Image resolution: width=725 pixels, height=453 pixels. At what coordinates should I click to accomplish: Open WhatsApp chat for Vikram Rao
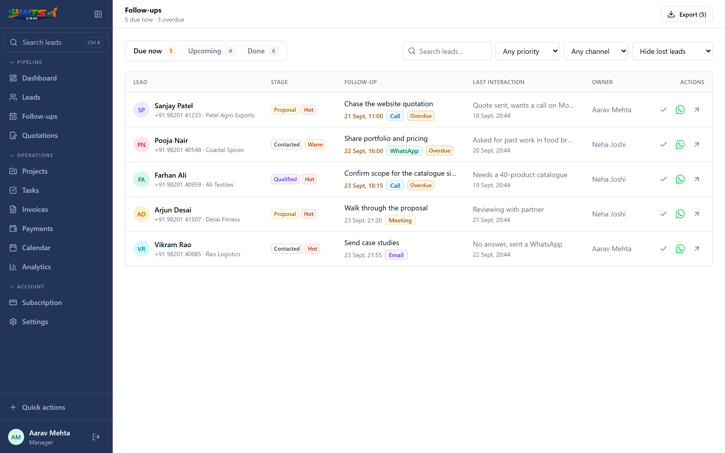click(x=680, y=249)
